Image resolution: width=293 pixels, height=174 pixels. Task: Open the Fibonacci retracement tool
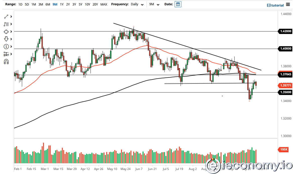tap(6, 24)
